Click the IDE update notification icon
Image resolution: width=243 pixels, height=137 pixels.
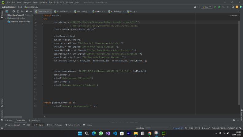click(x=237, y=7)
